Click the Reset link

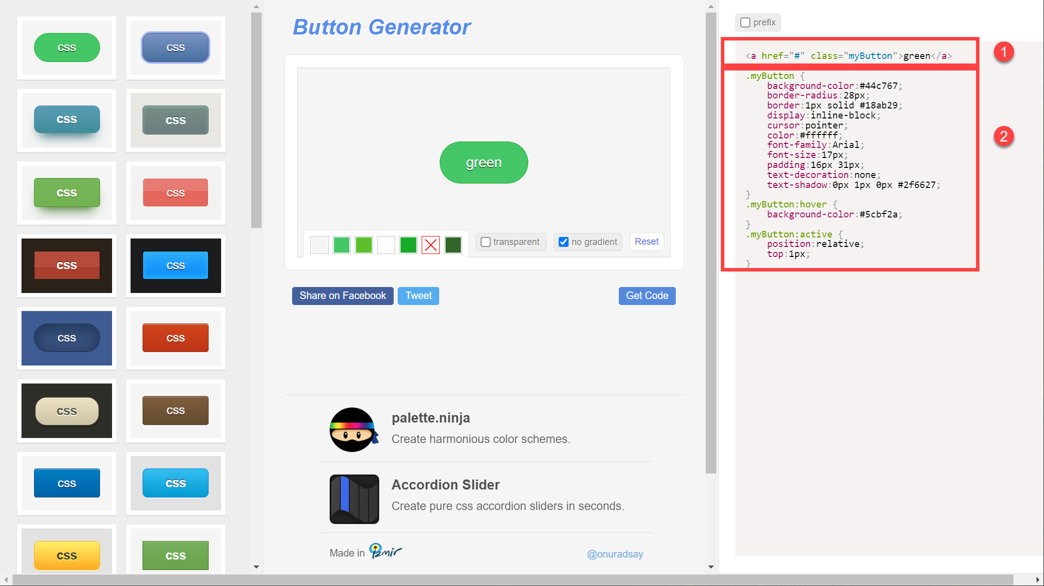(x=646, y=241)
